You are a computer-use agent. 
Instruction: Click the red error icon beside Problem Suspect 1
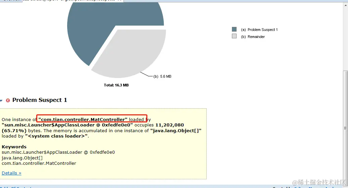pyautogui.click(x=8, y=100)
